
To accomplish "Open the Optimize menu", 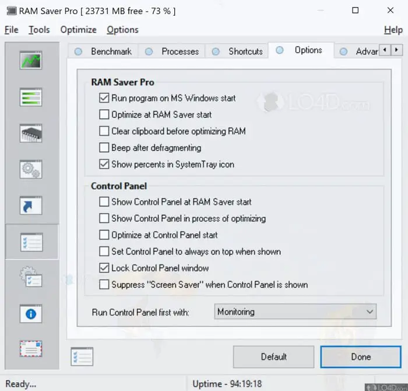I will (78, 30).
